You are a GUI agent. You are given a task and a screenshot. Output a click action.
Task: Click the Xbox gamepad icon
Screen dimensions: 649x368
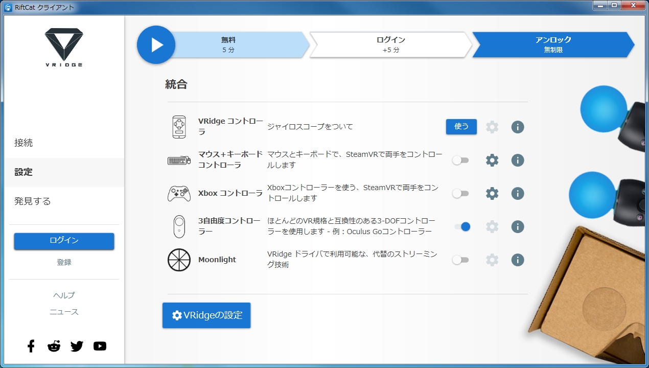coord(179,194)
